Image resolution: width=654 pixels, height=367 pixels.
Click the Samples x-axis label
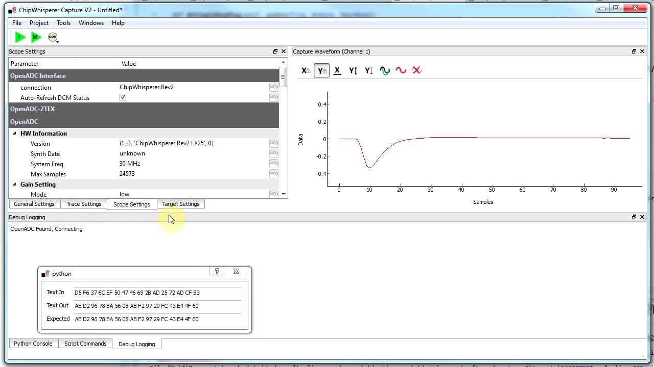483,202
